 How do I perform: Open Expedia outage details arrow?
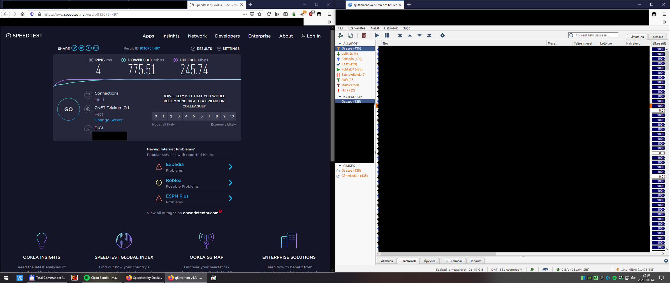[230, 167]
